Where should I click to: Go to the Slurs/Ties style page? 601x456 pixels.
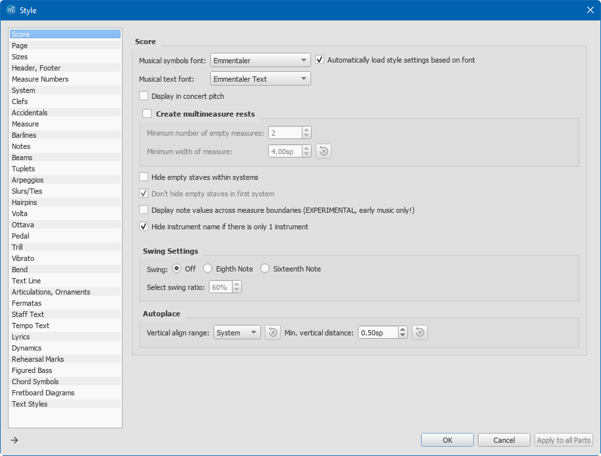tap(27, 191)
